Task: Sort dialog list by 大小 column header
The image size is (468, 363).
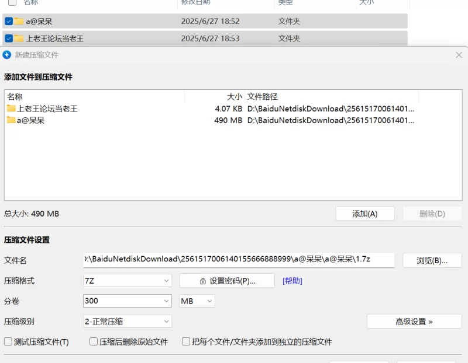Action: tap(215, 96)
